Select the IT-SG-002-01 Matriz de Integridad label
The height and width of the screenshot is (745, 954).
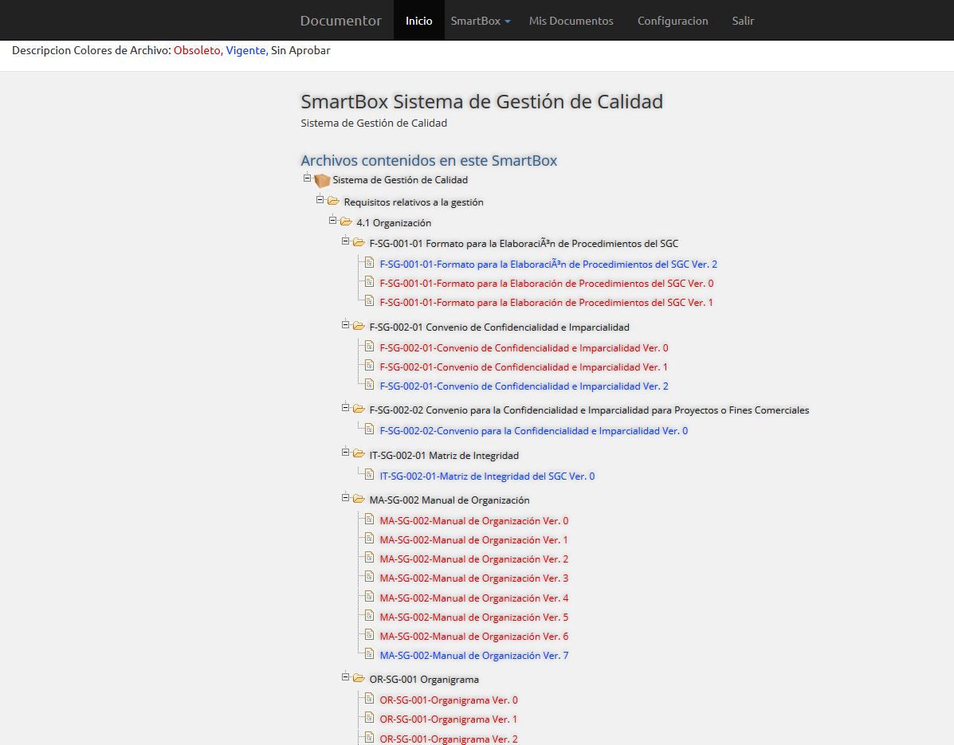click(444, 456)
